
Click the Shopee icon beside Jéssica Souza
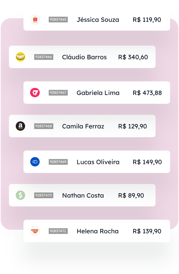click(x=35, y=20)
